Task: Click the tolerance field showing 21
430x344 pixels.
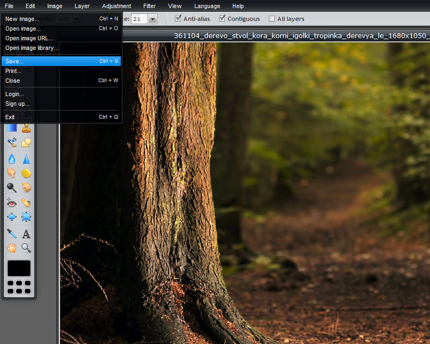Action: [140, 19]
